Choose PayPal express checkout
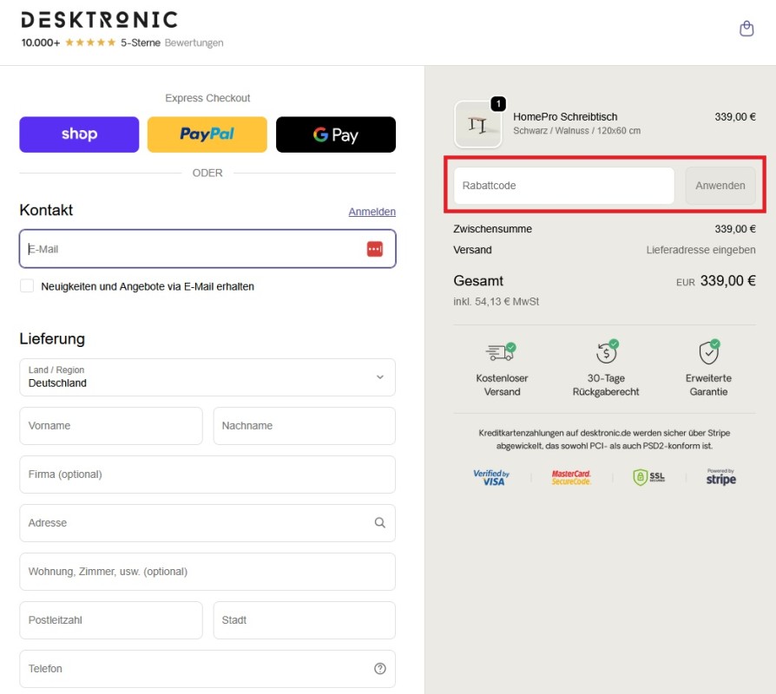 [207, 134]
